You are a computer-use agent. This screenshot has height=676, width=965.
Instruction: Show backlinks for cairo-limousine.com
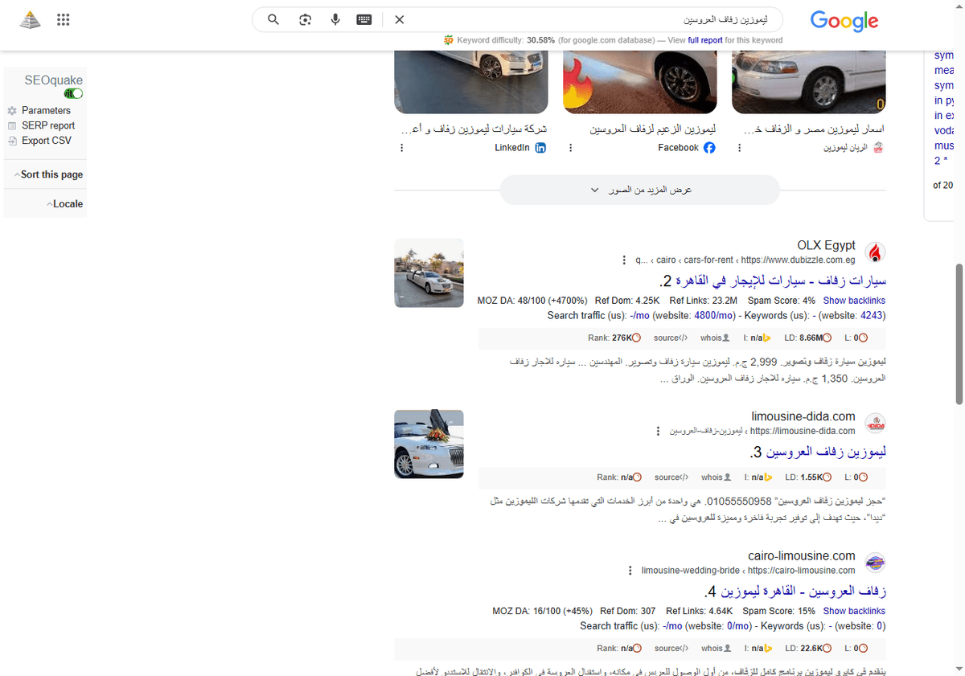(854, 610)
